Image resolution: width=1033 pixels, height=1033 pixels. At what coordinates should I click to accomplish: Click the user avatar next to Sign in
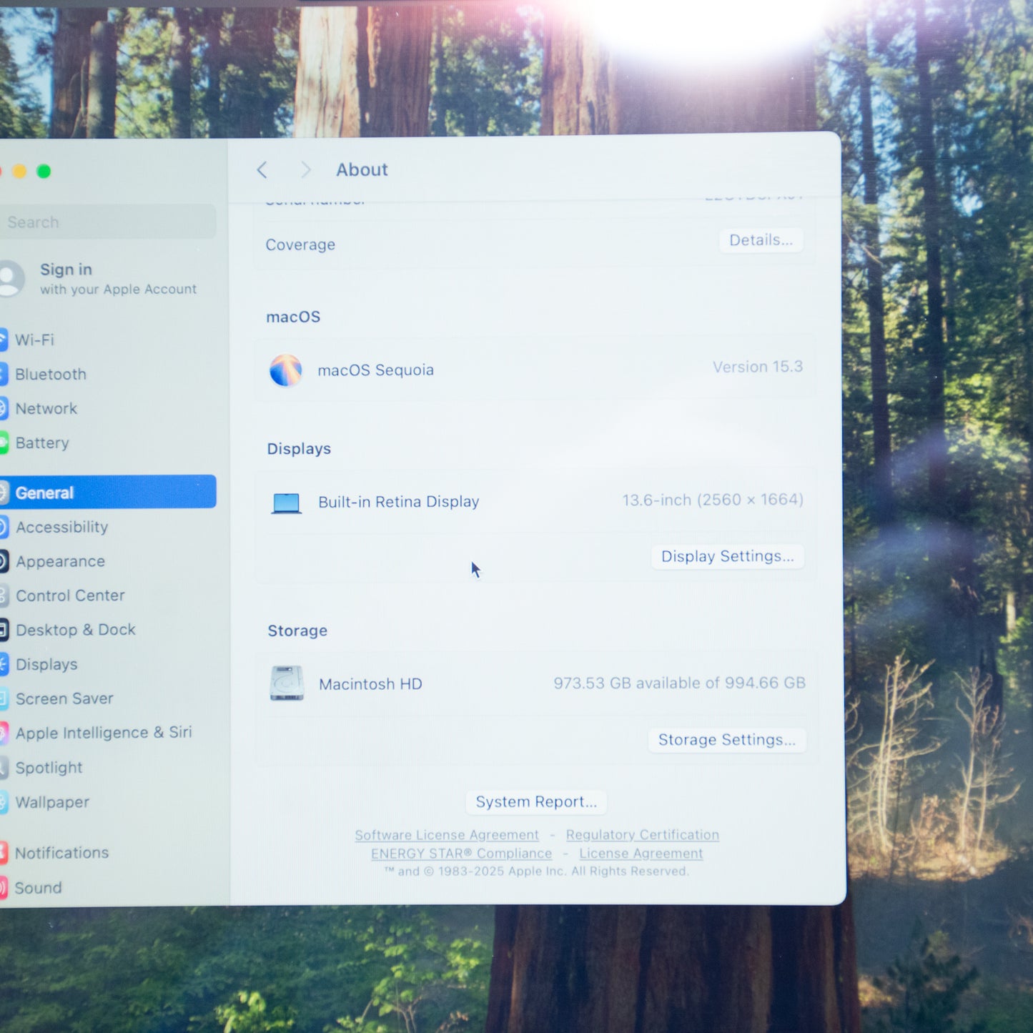click(9, 278)
